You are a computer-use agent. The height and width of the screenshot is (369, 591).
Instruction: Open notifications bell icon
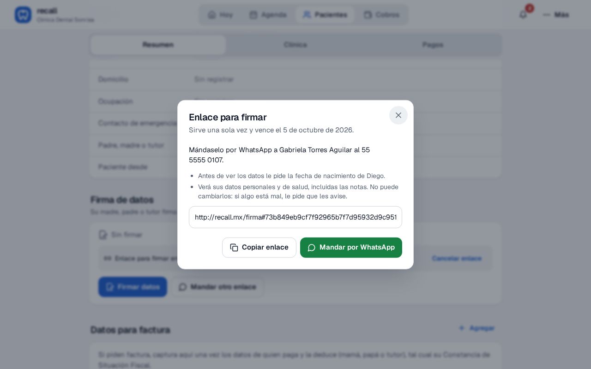point(523,15)
